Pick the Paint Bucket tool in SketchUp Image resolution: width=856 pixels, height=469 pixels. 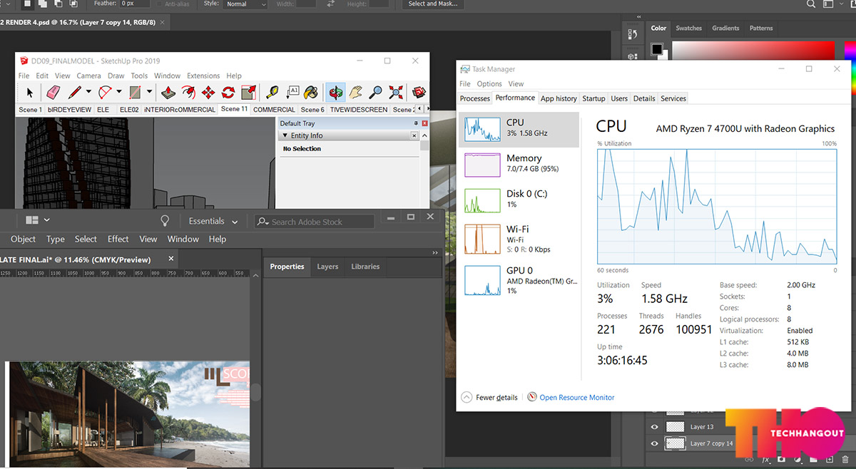click(311, 92)
